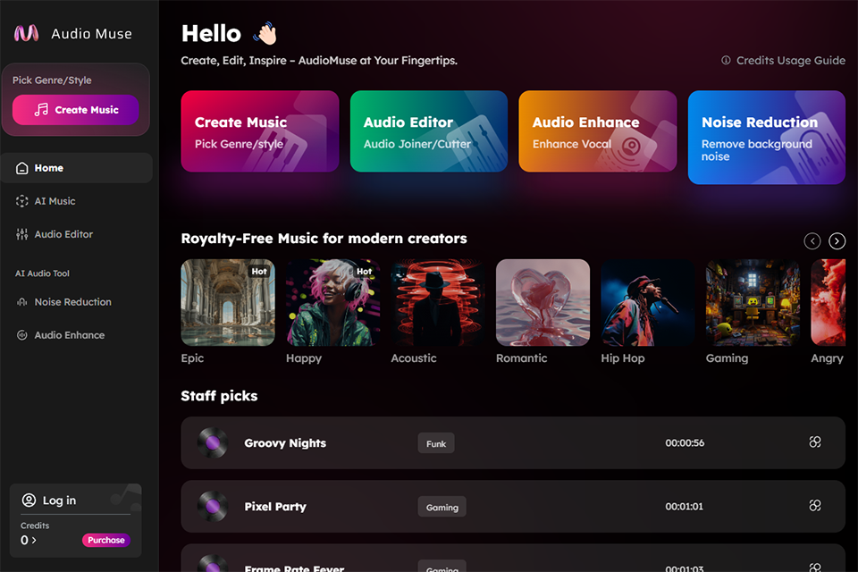Screen dimensions: 858x572
Task: Click the Happy genre label
Action: tap(304, 358)
